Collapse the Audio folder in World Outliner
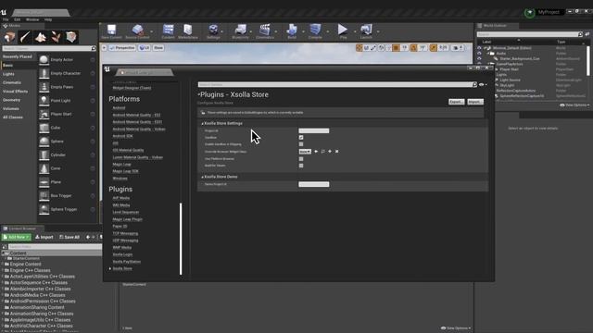This screenshot has width=593, height=333. (x=488, y=54)
